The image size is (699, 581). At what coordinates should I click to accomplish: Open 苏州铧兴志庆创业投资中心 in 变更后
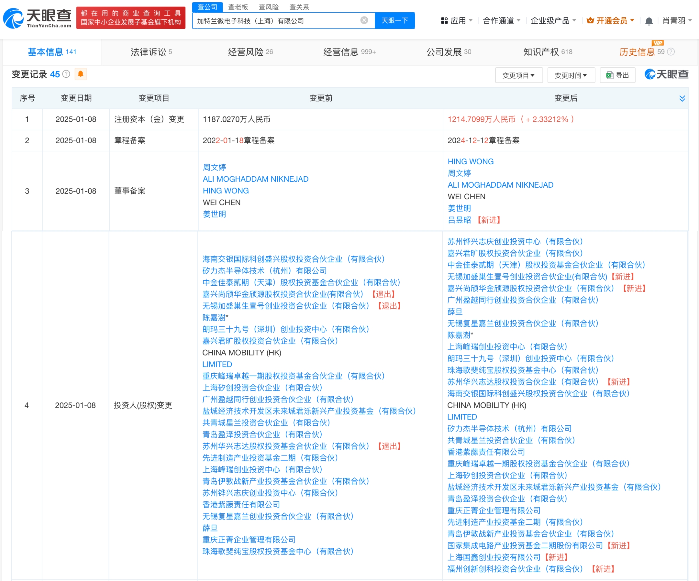point(515,242)
